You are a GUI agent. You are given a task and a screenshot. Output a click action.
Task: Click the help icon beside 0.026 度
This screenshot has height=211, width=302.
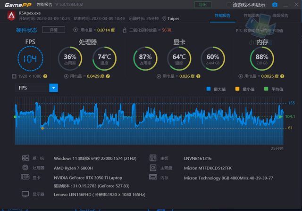point(198,76)
